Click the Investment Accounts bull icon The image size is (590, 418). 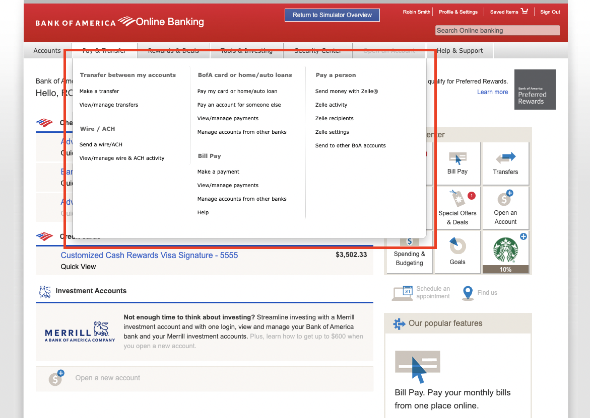pyautogui.click(x=45, y=291)
